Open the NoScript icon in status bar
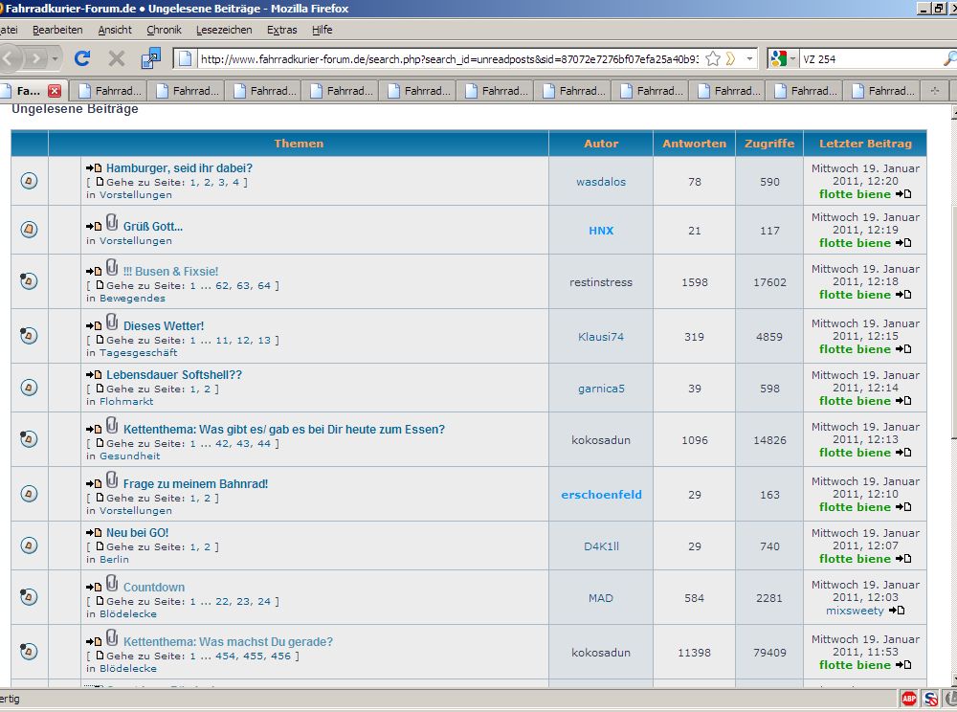The image size is (957, 712). point(930,699)
